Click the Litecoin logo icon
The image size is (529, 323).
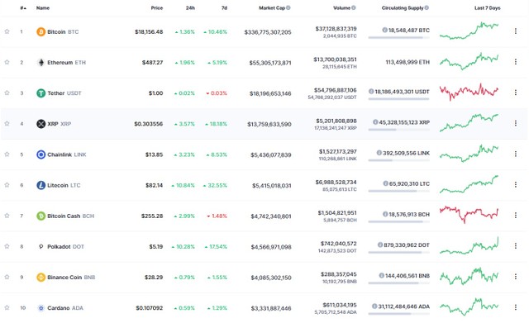[41, 185]
